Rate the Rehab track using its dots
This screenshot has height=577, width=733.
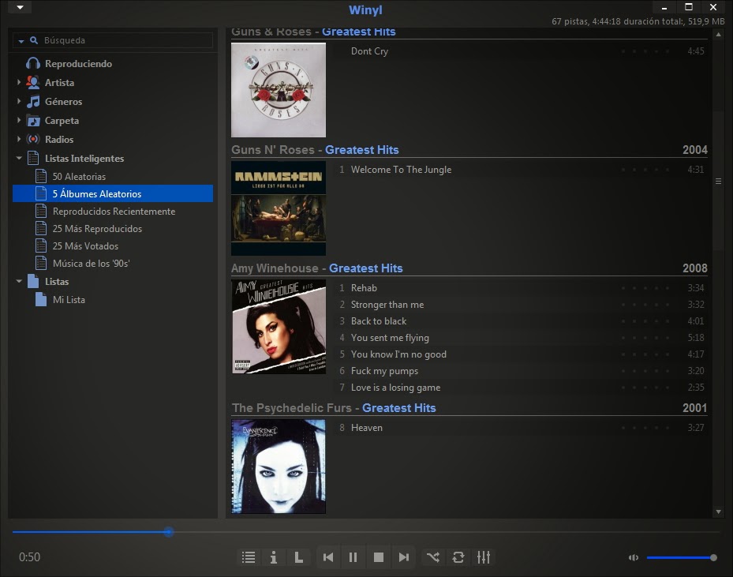point(645,288)
